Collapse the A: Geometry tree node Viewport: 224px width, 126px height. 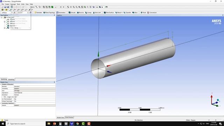pos(1,17)
